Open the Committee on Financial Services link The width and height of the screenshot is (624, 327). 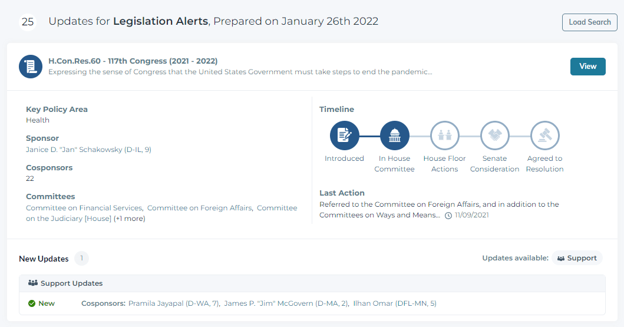(x=84, y=208)
